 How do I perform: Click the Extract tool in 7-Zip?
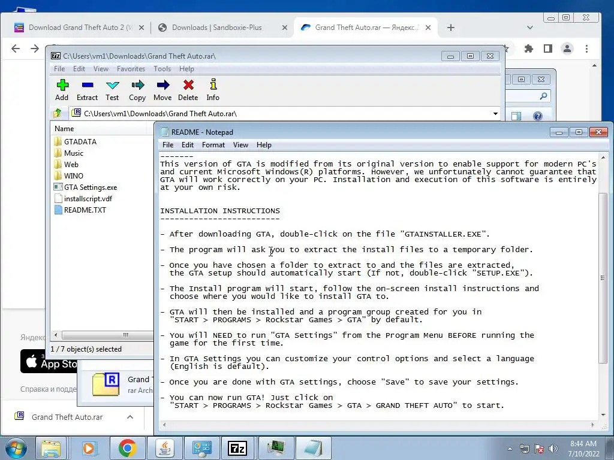click(87, 90)
